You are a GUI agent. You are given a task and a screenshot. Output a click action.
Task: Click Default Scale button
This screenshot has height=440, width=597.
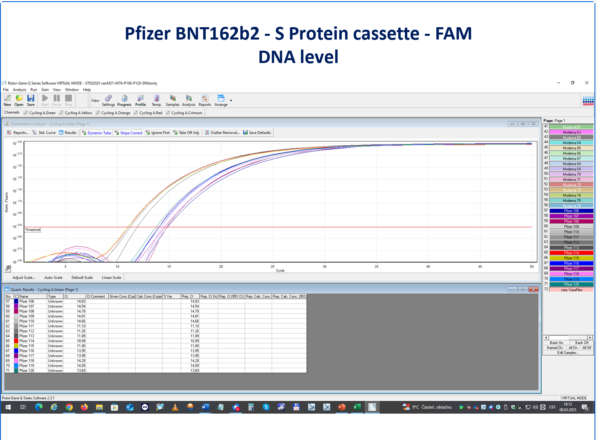pos(82,278)
